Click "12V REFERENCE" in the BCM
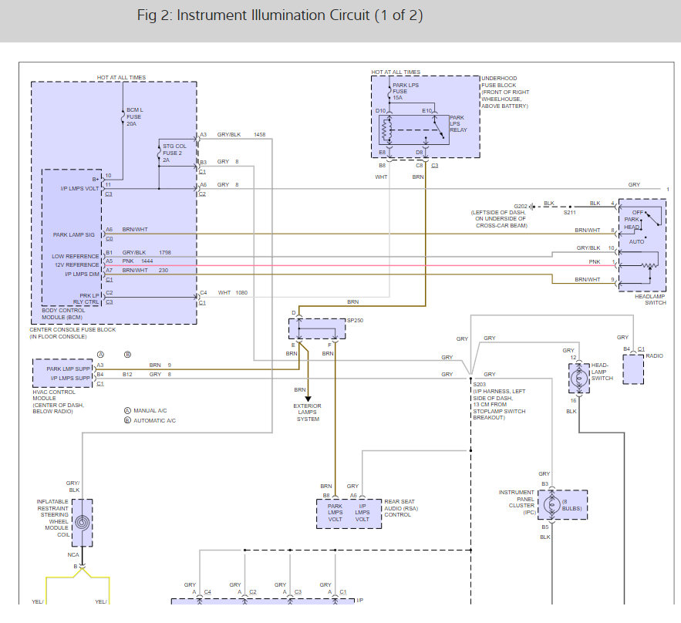This screenshot has width=681, height=623. [x=77, y=264]
